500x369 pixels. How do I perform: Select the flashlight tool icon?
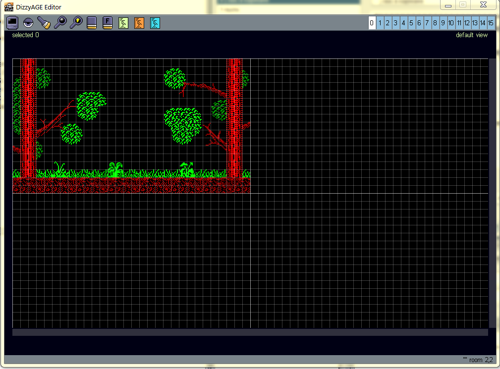pyautogui.click(x=44, y=23)
